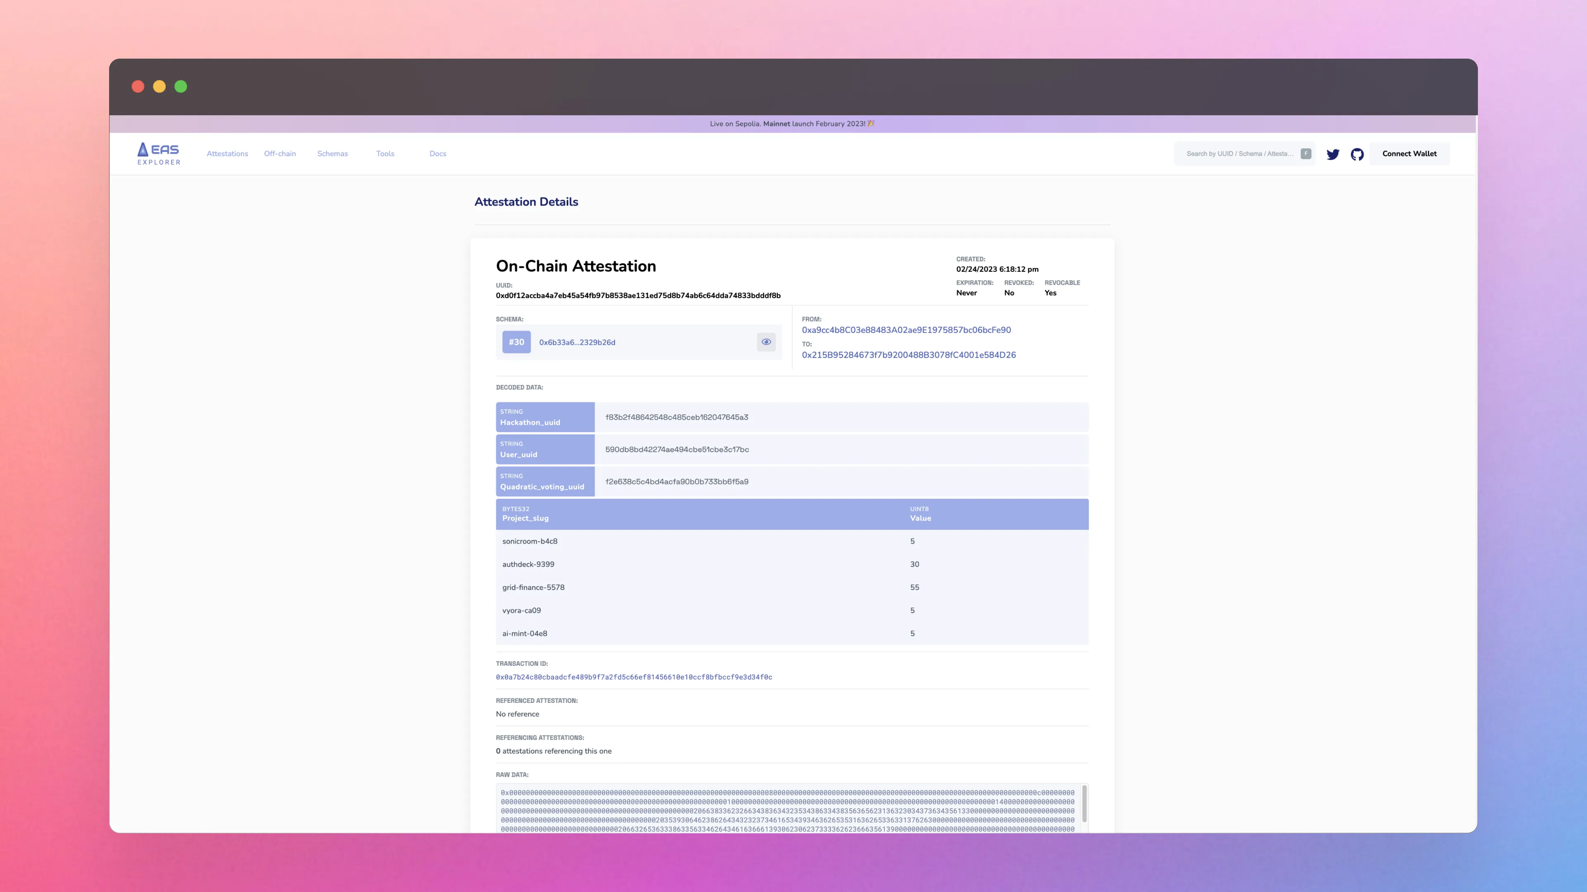Click the Mainnet launch banner
The height and width of the screenshot is (892, 1587).
(x=792, y=124)
